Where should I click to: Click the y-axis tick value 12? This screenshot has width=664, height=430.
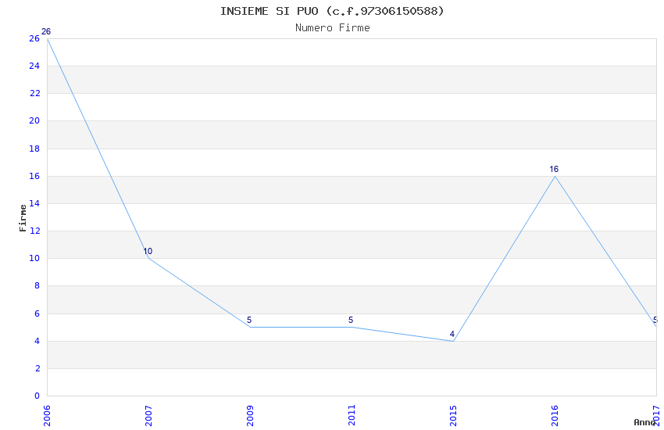34,231
